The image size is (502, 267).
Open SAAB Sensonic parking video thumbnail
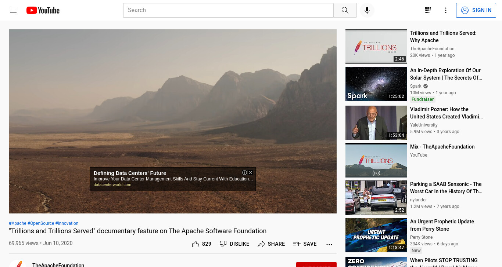tap(376, 198)
